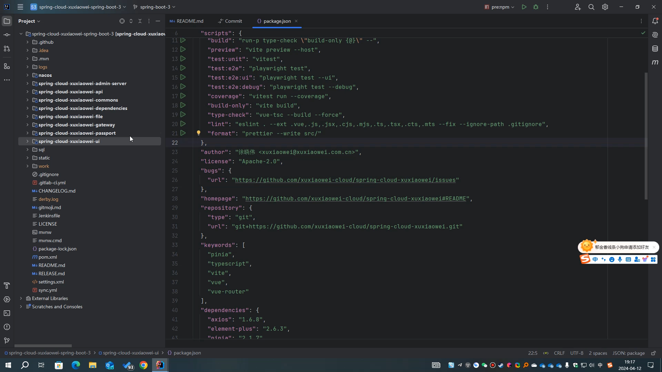
Task: Open the Maven tool window
Action: tap(655, 62)
